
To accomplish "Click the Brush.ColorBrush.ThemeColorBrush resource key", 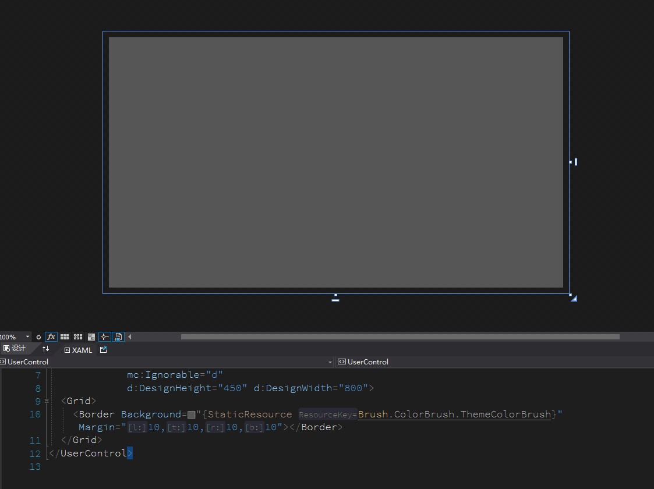I will (455, 414).
